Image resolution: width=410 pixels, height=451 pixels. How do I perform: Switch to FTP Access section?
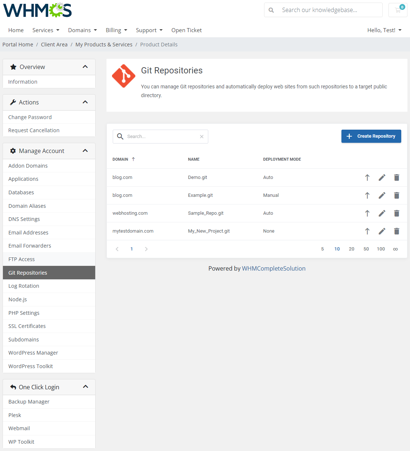(22, 259)
